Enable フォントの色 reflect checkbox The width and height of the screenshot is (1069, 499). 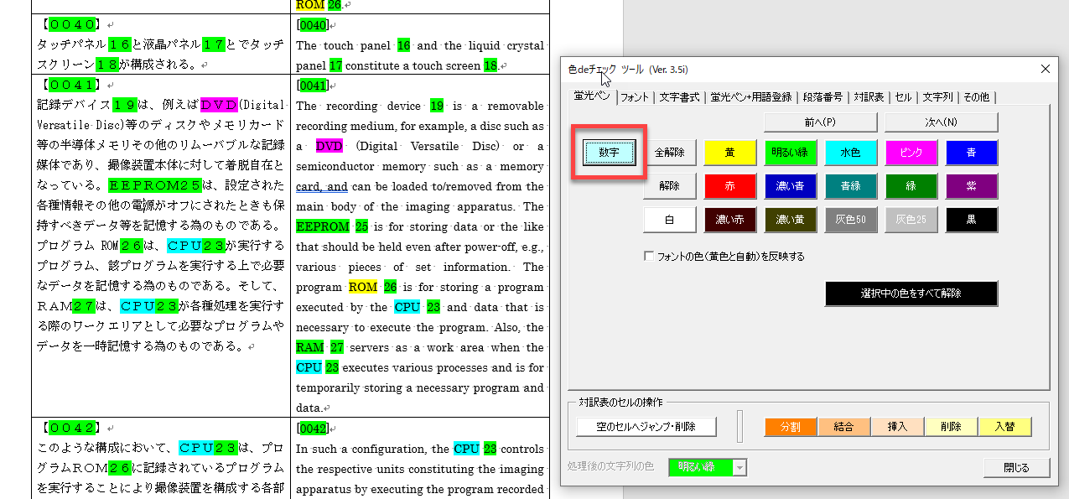648,257
